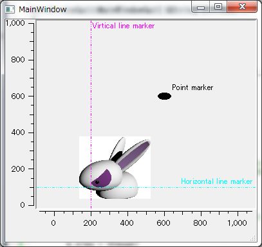Viewport: 262px width, 247px height.
Task: Click the MainWindow title bar app icon
Action: click(x=10, y=10)
